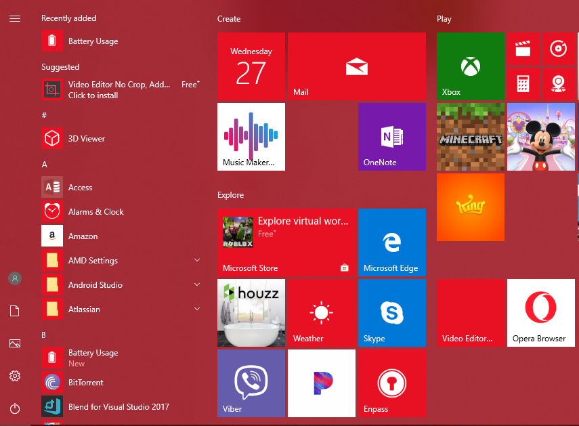This screenshot has width=579, height=426.
Task: Click the Recently added heading
Action: (68, 18)
